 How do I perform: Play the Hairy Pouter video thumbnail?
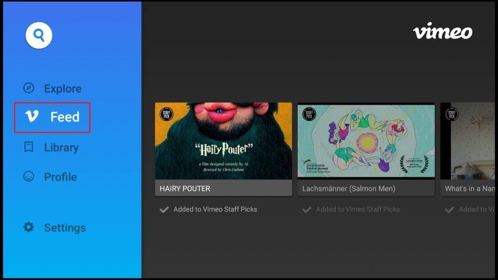pyautogui.click(x=223, y=141)
